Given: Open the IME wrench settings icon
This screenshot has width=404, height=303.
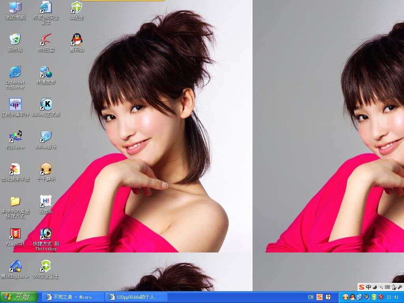Looking at the screenshot, I should tap(400, 287).
